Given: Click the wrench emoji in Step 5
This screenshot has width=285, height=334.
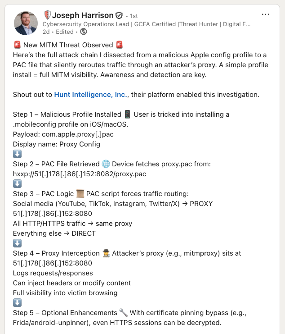Looking at the screenshot, I should 124,313.
